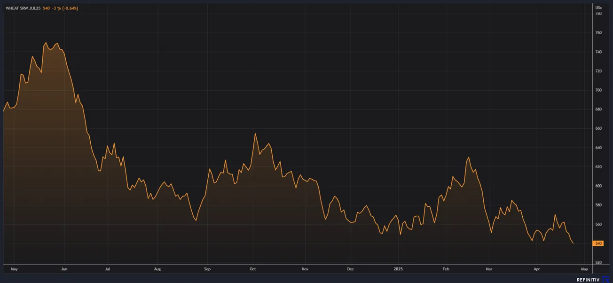Click the Dec label on time axis
The width and height of the screenshot is (613, 283).
click(350, 269)
